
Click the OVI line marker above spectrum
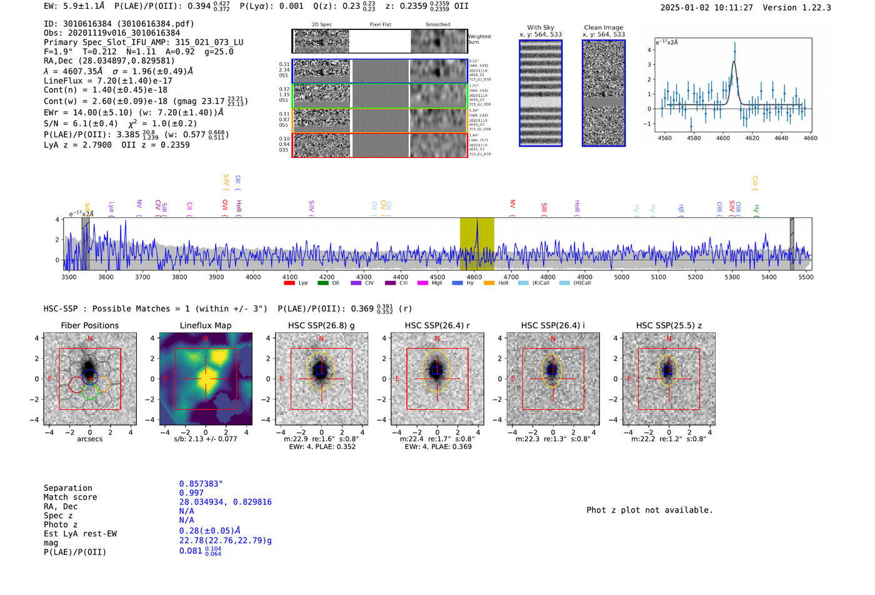[x=225, y=209]
